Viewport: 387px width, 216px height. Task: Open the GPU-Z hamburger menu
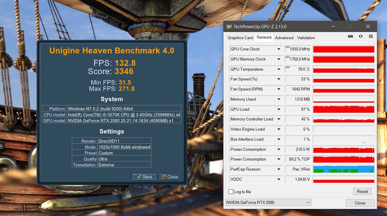coord(371,36)
